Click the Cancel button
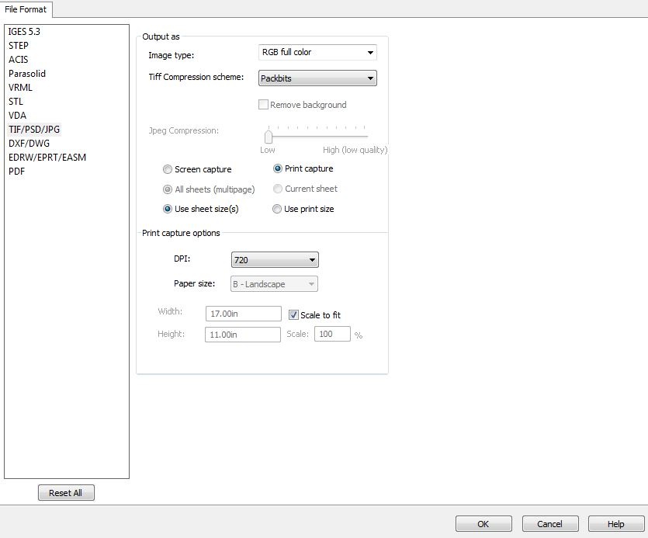Viewport: 648px width, 538px height. pyautogui.click(x=550, y=524)
